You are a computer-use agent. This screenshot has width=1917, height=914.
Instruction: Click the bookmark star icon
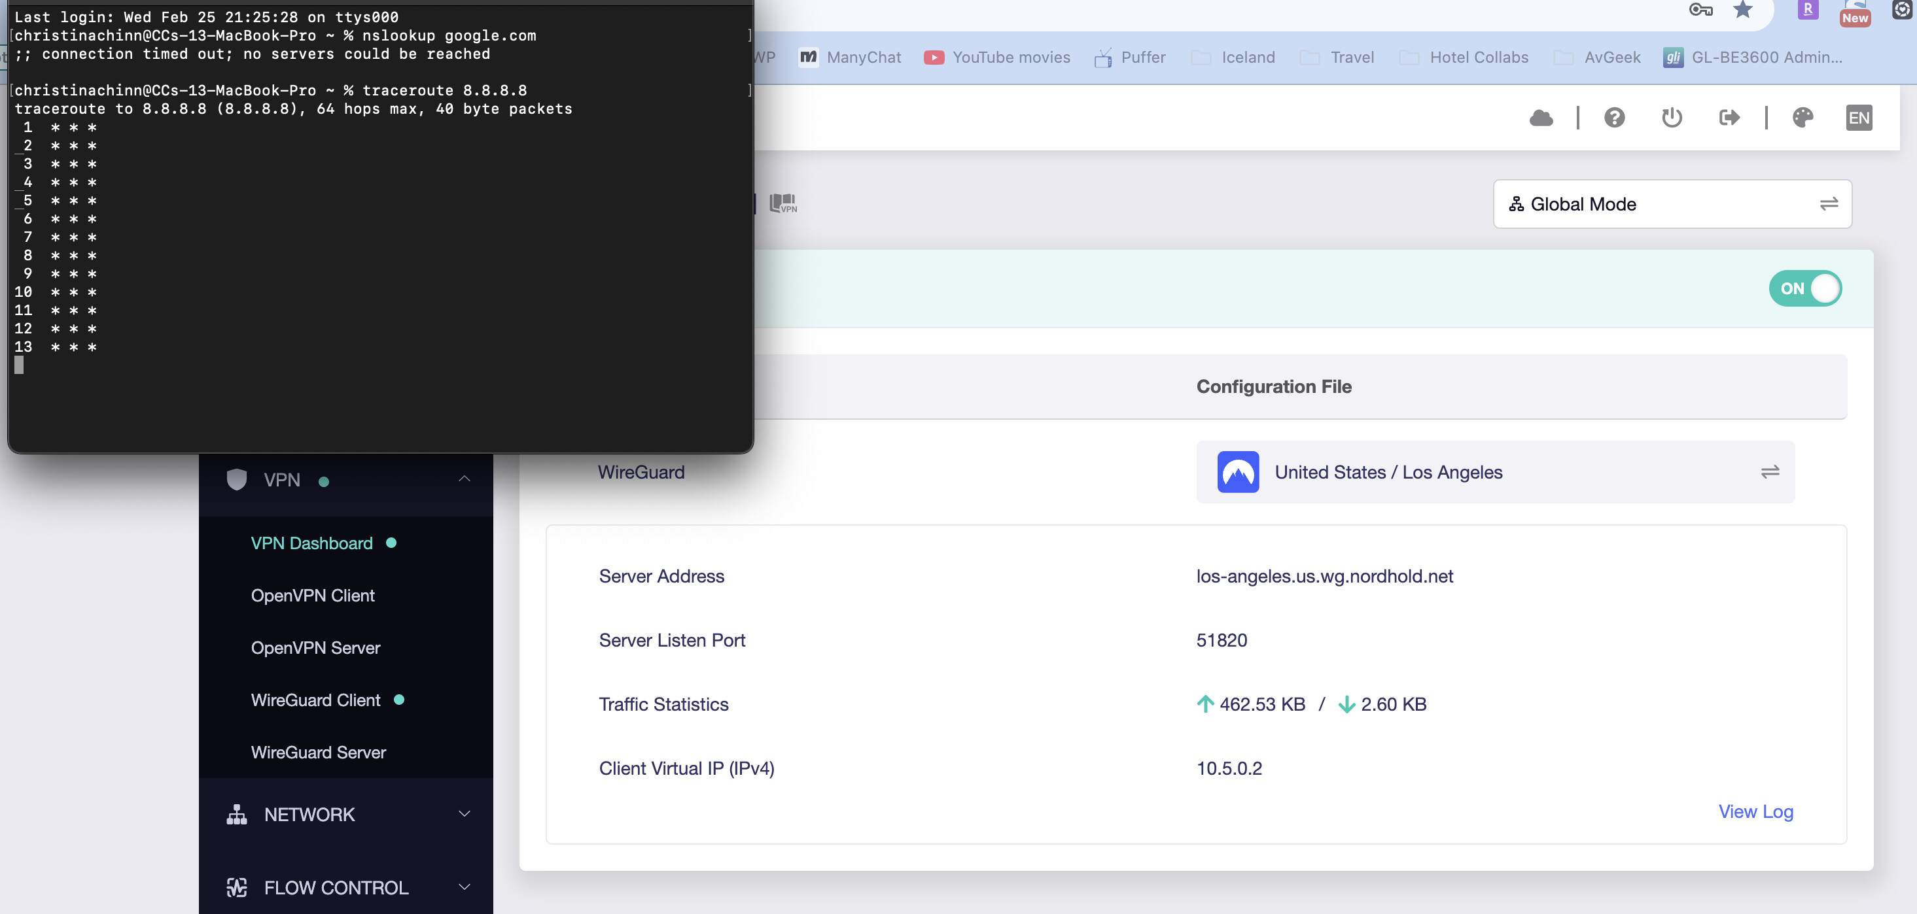[x=1742, y=10]
